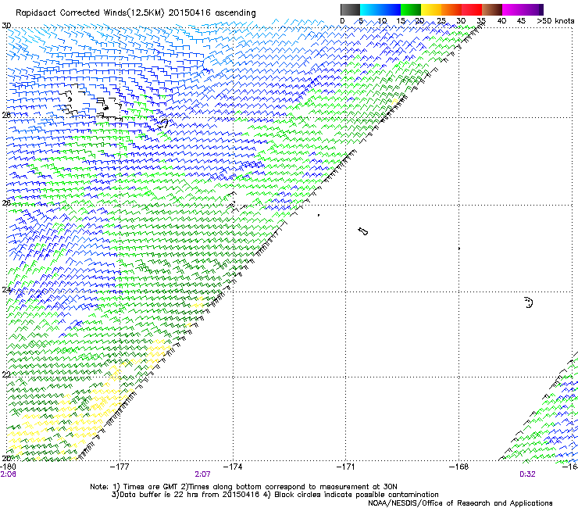Click the longitude label -177
This screenshot has width=578, height=508.
pyautogui.click(x=120, y=467)
